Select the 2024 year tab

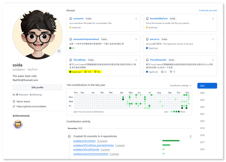point(202,93)
